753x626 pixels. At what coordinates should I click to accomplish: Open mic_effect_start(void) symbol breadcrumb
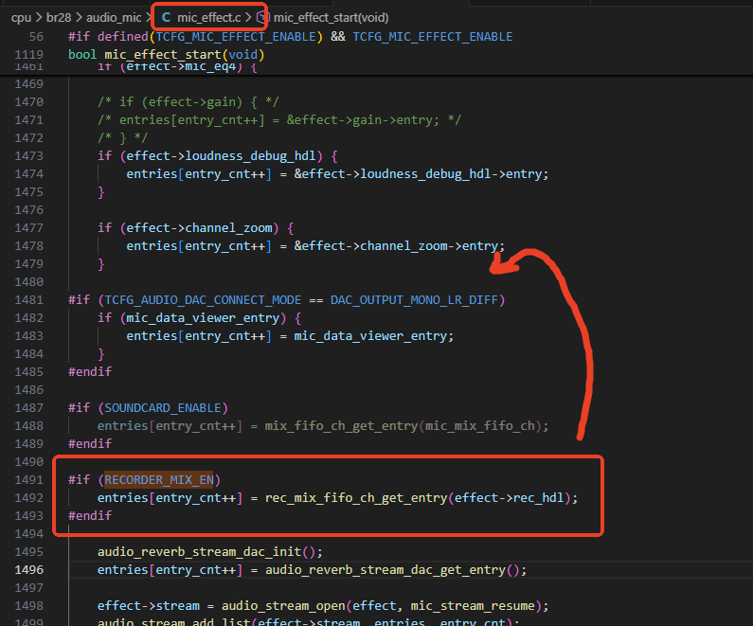332,18
